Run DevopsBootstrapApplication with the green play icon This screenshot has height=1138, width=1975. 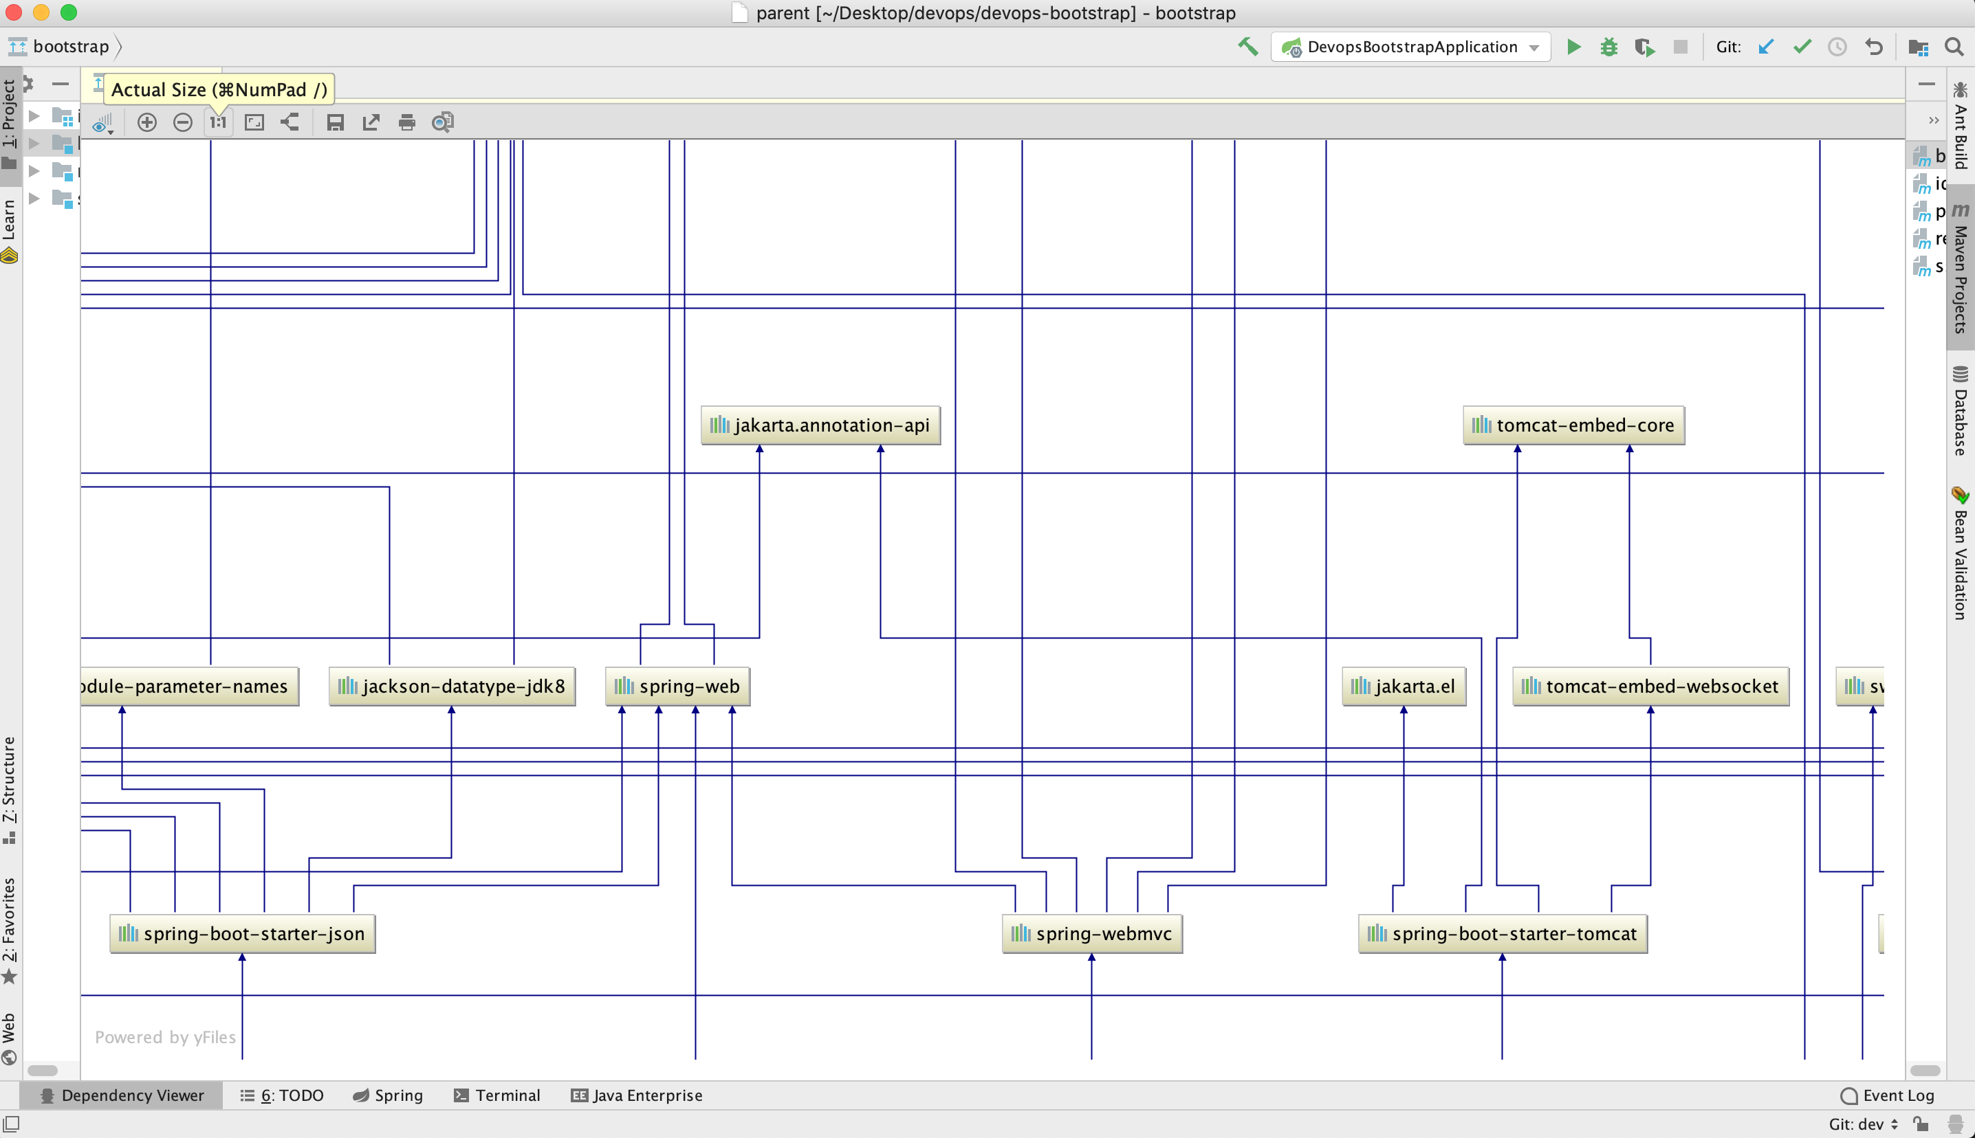pyautogui.click(x=1574, y=47)
